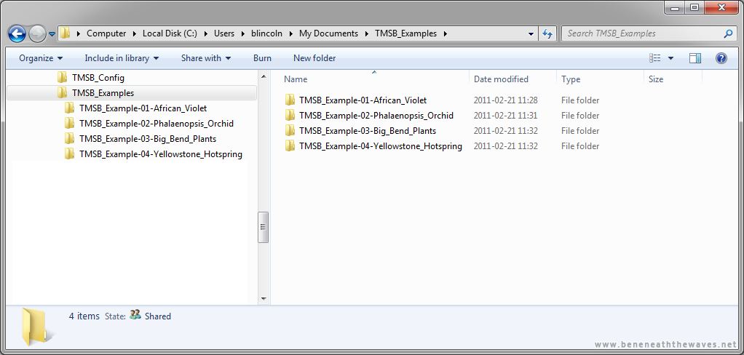Expand the arrow after blincoln breadcrumb
The height and width of the screenshot is (355, 744).
pos(291,33)
